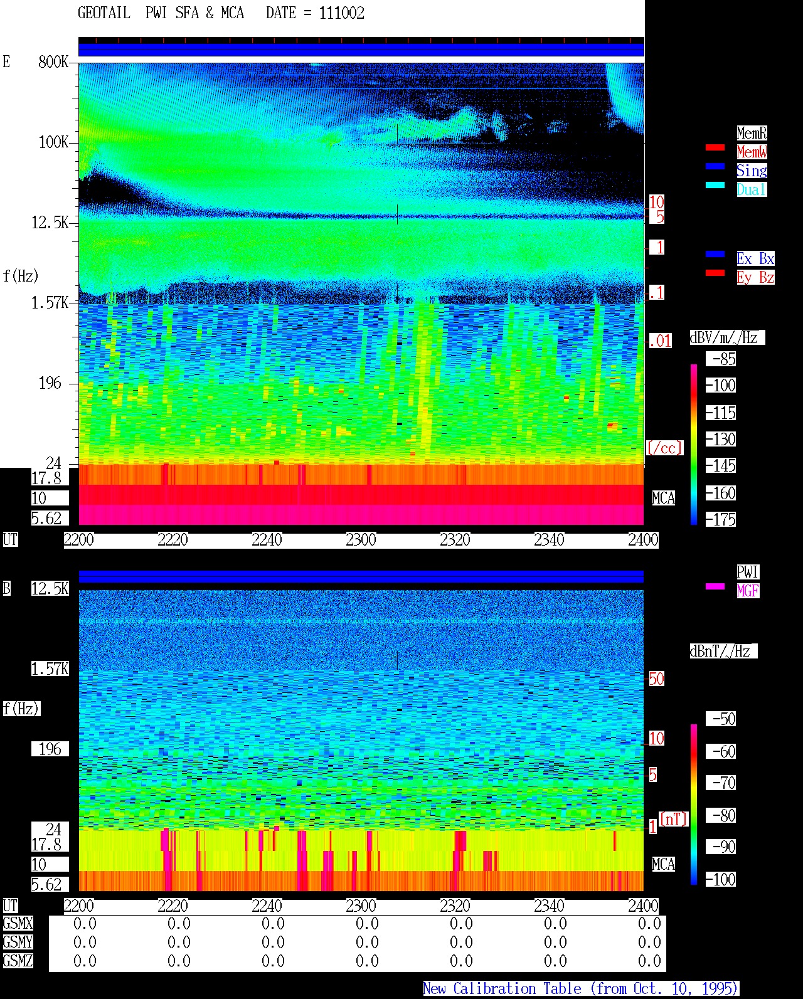This screenshot has width=803, height=999.
Task: Click the blue Ex Bx legend swatch
Action: click(715, 254)
